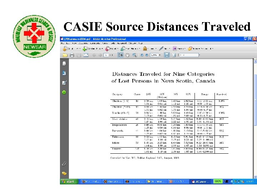
Task: Click the Windows Start button
Action: pyautogui.click(x=69, y=182)
